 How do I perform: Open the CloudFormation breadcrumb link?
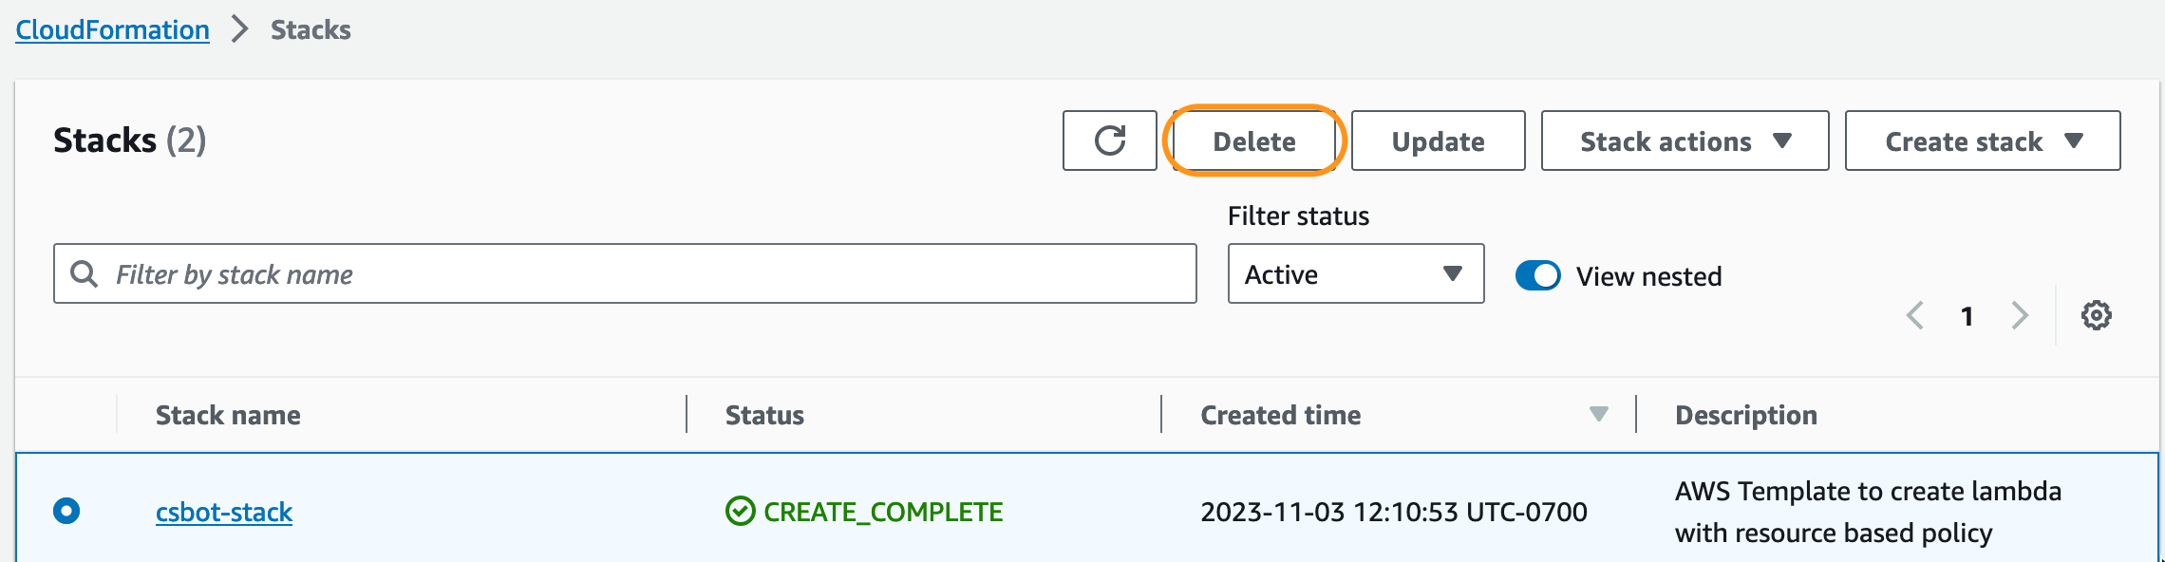pos(113,29)
